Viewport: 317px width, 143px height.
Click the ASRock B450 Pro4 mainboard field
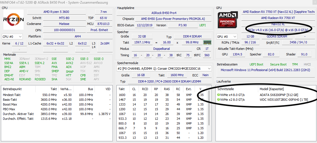(164, 13)
